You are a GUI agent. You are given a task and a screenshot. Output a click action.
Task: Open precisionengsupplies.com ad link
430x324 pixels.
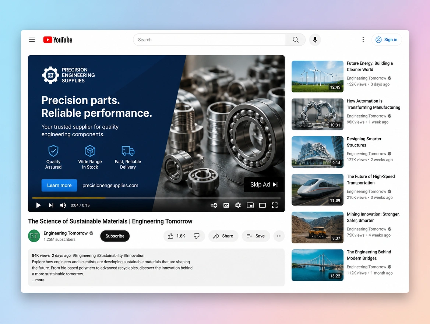pos(110,186)
